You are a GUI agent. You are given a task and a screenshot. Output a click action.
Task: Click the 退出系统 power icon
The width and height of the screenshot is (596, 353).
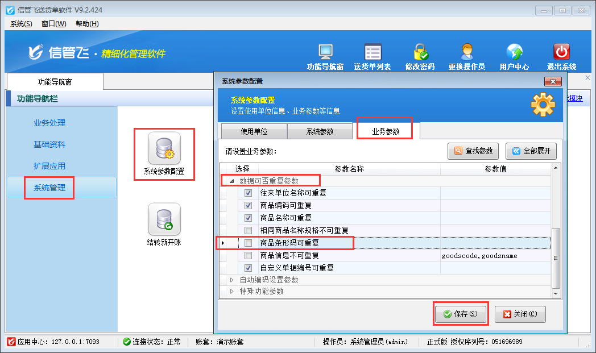(x=561, y=53)
